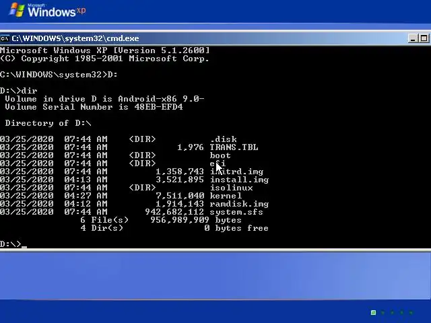This screenshot has width=431, height=323.
Task: Click the Volume Serial Number 48EB-EFD4
Action: coord(159,107)
